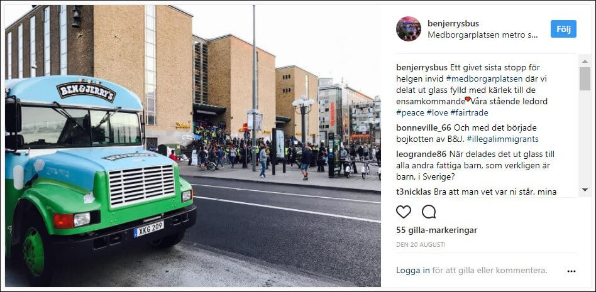Viewport: 596px width, 292px height.
Task: Click the benjerrysbus profile avatar
Action: pyautogui.click(x=408, y=29)
